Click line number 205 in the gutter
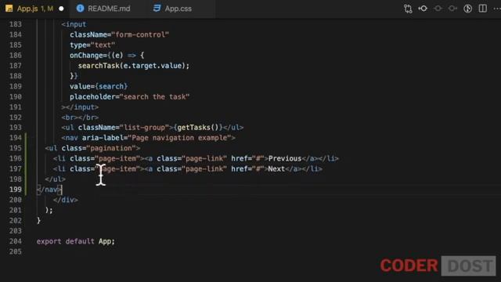 (16, 251)
